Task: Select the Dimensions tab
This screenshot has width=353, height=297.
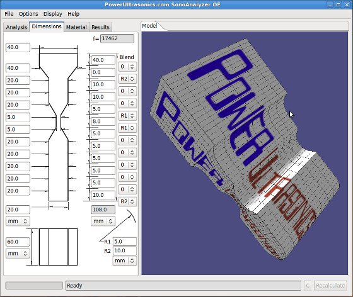Action: click(47, 26)
